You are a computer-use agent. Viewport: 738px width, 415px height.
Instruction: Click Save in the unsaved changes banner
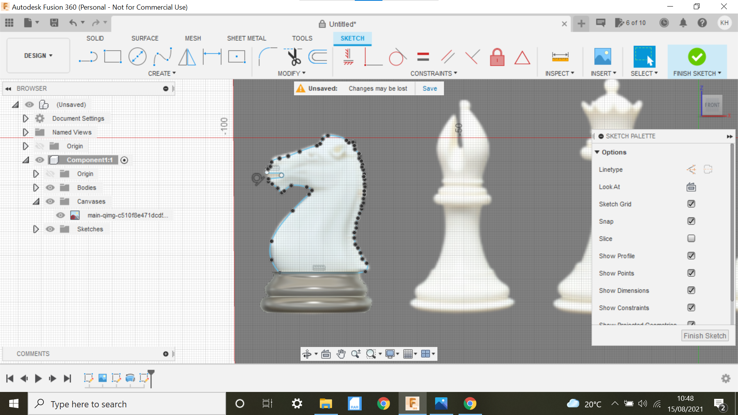click(x=429, y=88)
